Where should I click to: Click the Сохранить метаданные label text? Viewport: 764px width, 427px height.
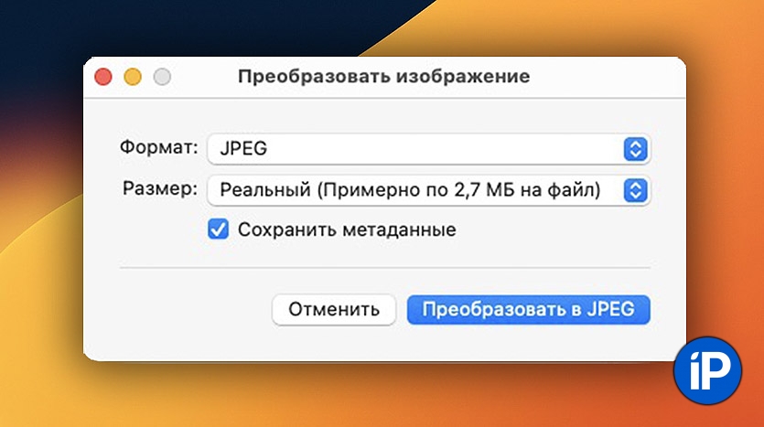pyautogui.click(x=347, y=230)
